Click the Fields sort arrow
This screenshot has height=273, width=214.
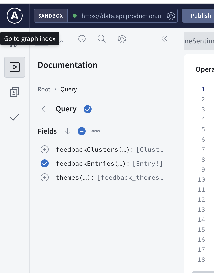pyautogui.click(x=67, y=131)
